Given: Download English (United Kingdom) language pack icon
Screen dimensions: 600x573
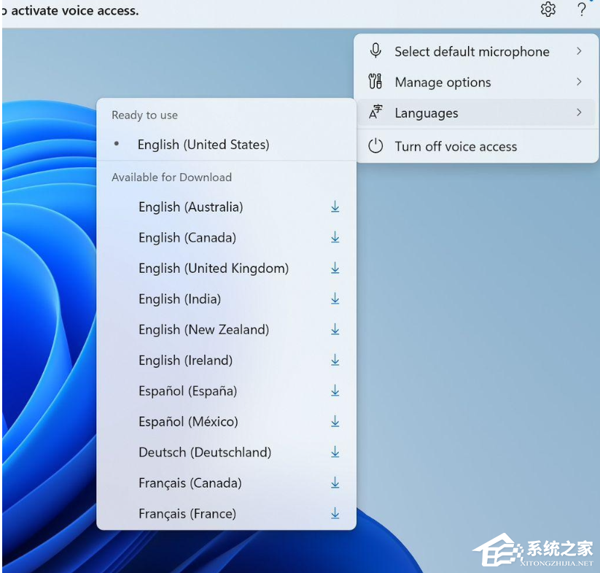Looking at the screenshot, I should pos(335,268).
